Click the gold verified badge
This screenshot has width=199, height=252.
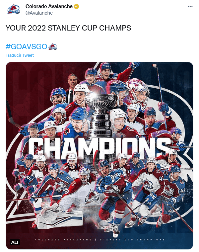(76, 6)
